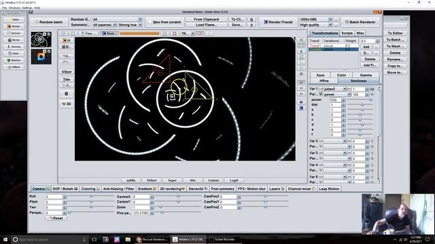Open the 3DMesh module in left sidebar
This screenshot has height=244, width=435.
14,67
